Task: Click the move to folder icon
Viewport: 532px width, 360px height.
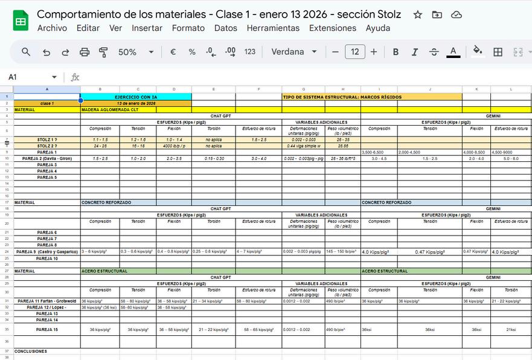Action: [437, 14]
